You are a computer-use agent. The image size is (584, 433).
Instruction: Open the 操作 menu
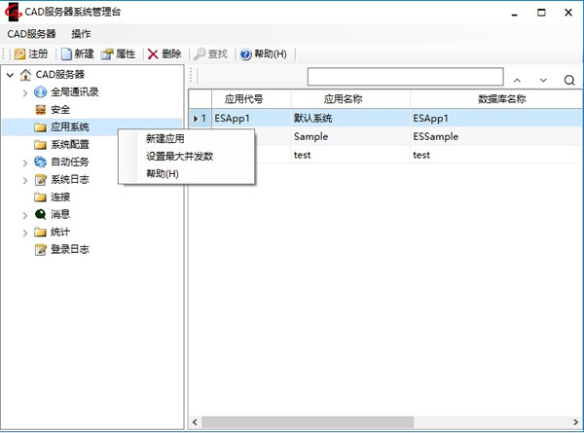tap(81, 33)
